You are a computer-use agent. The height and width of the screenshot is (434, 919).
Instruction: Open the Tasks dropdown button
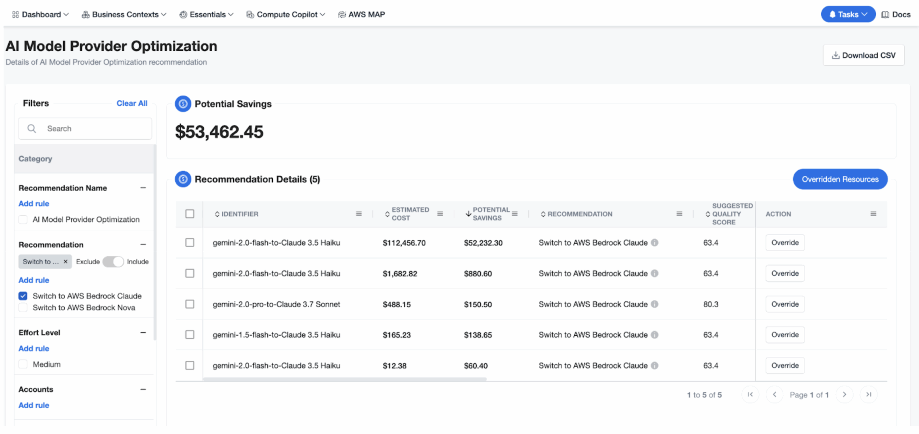click(x=848, y=14)
